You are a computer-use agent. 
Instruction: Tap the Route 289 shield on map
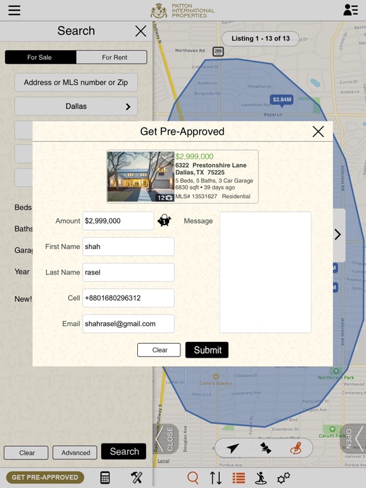(218, 51)
